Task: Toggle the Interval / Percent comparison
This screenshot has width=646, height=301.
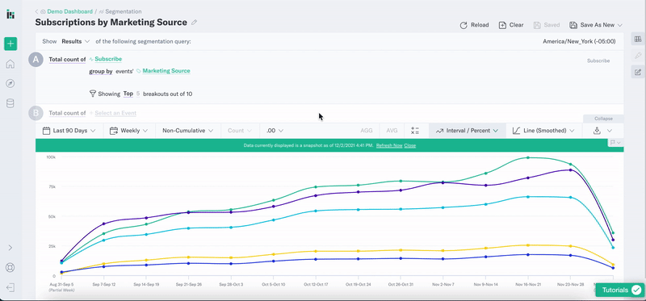Action: pyautogui.click(x=468, y=131)
